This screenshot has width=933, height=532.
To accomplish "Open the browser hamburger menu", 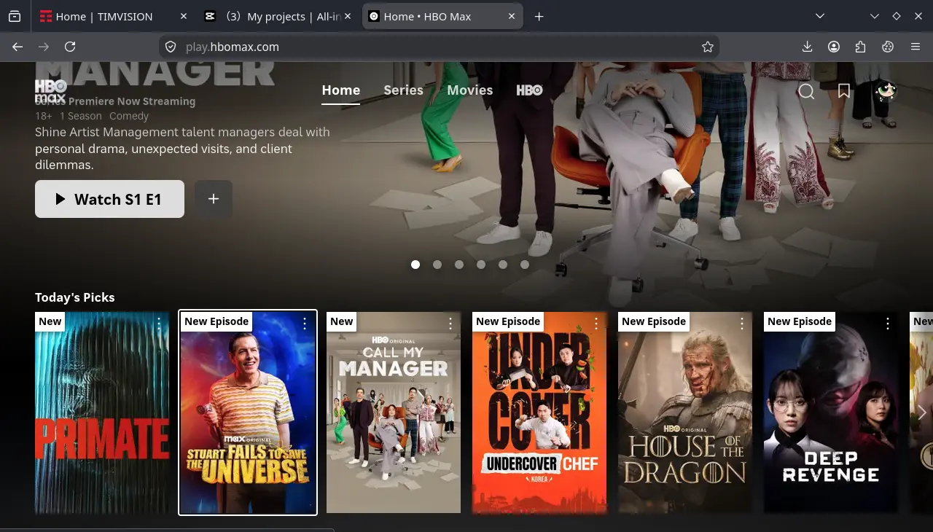I will tap(916, 47).
